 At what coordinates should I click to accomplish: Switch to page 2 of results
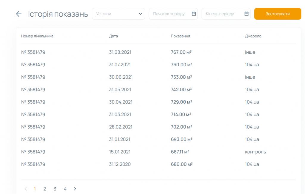click(45, 189)
